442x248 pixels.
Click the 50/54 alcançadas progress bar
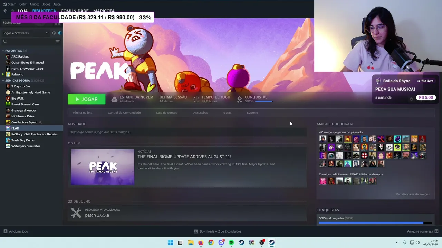375,223
